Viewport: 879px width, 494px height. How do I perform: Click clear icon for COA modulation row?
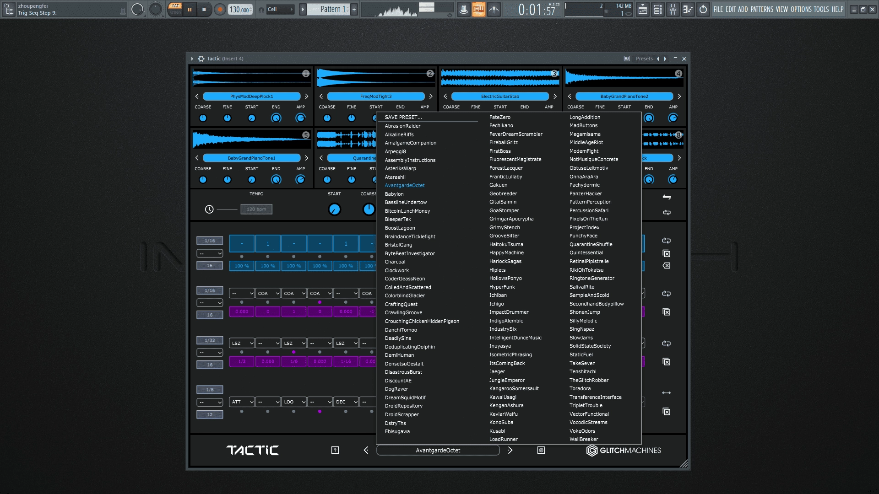click(667, 312)
